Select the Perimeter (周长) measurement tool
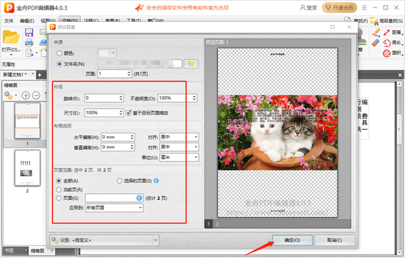This screenshot has height=258, width=405. [393, 43]
